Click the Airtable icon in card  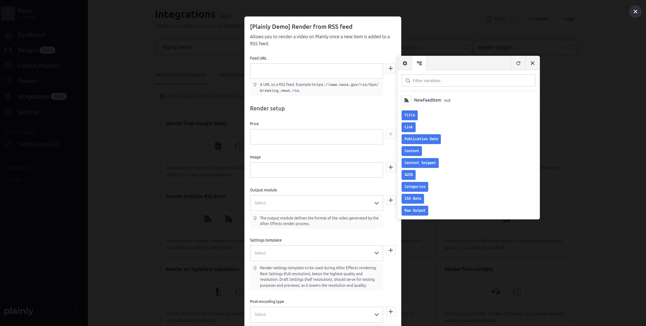point(496,292)
